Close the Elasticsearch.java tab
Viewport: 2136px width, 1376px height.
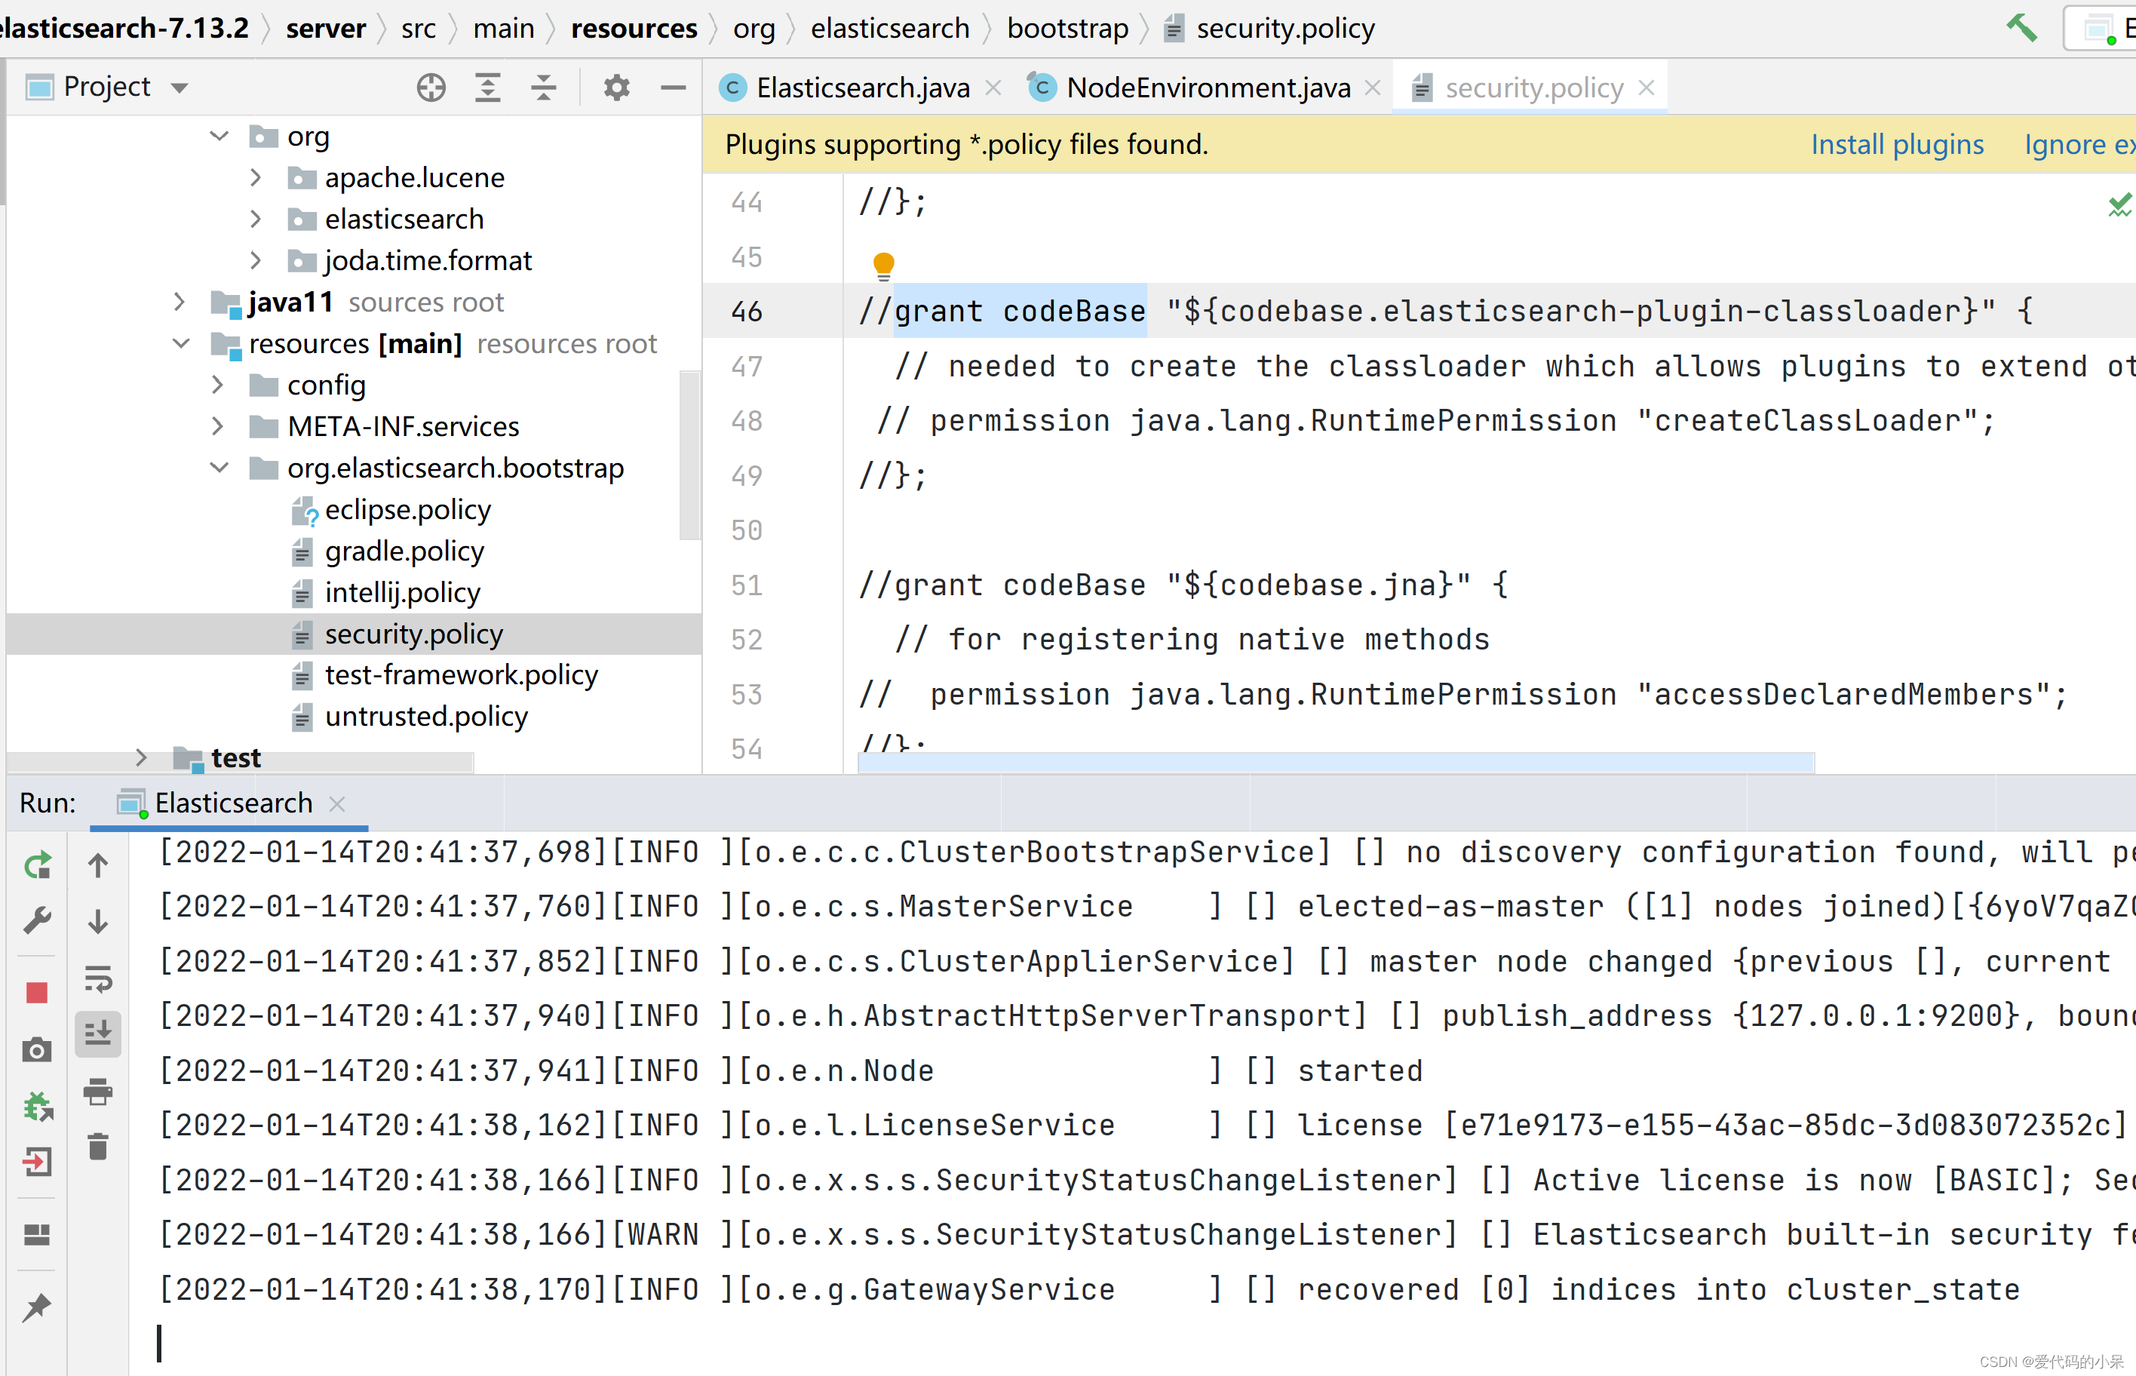[x=993, y=88]
